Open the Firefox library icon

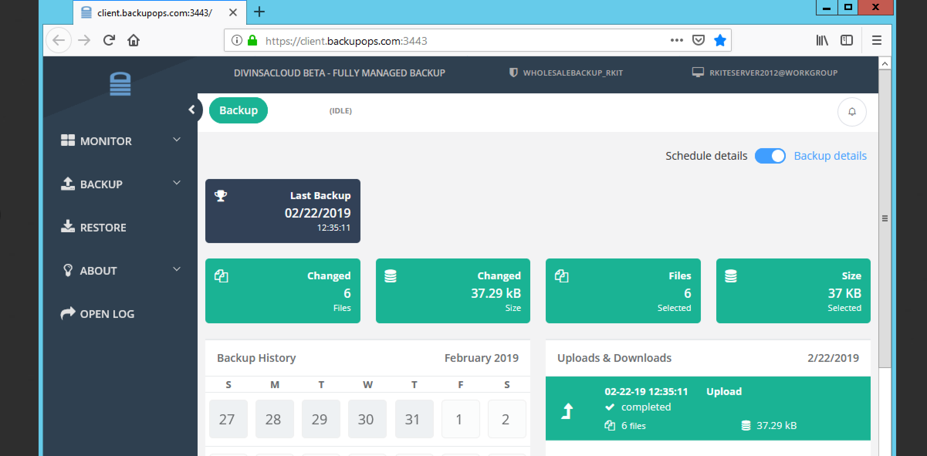pyautogui.click(x=822, y=40)
